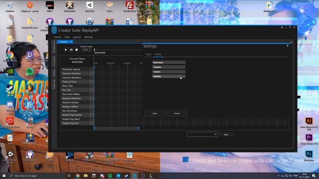Viewport: 319px width, 179px height.
Task: Close the Timeline tab with its X
Action: pyautogui.click(x=71, y=42)
